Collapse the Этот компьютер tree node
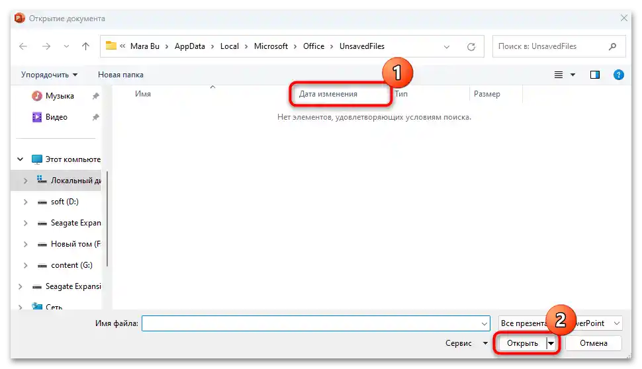This screenshot has height=369, width=642. [x=20, y=159]
